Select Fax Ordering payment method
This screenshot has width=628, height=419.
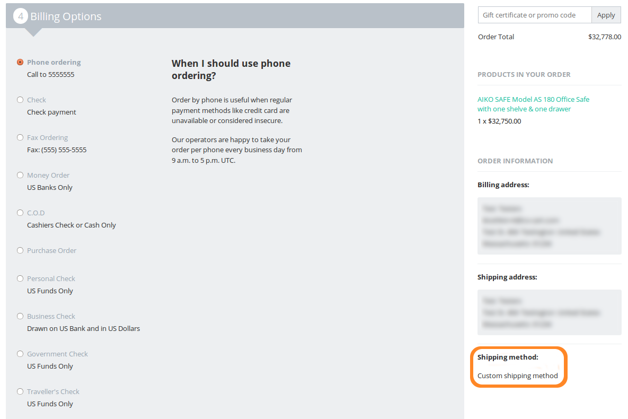[x=20, y=137]
